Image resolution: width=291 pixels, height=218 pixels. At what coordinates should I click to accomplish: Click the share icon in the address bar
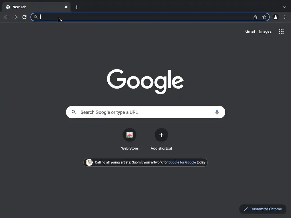tap(255, 17)
